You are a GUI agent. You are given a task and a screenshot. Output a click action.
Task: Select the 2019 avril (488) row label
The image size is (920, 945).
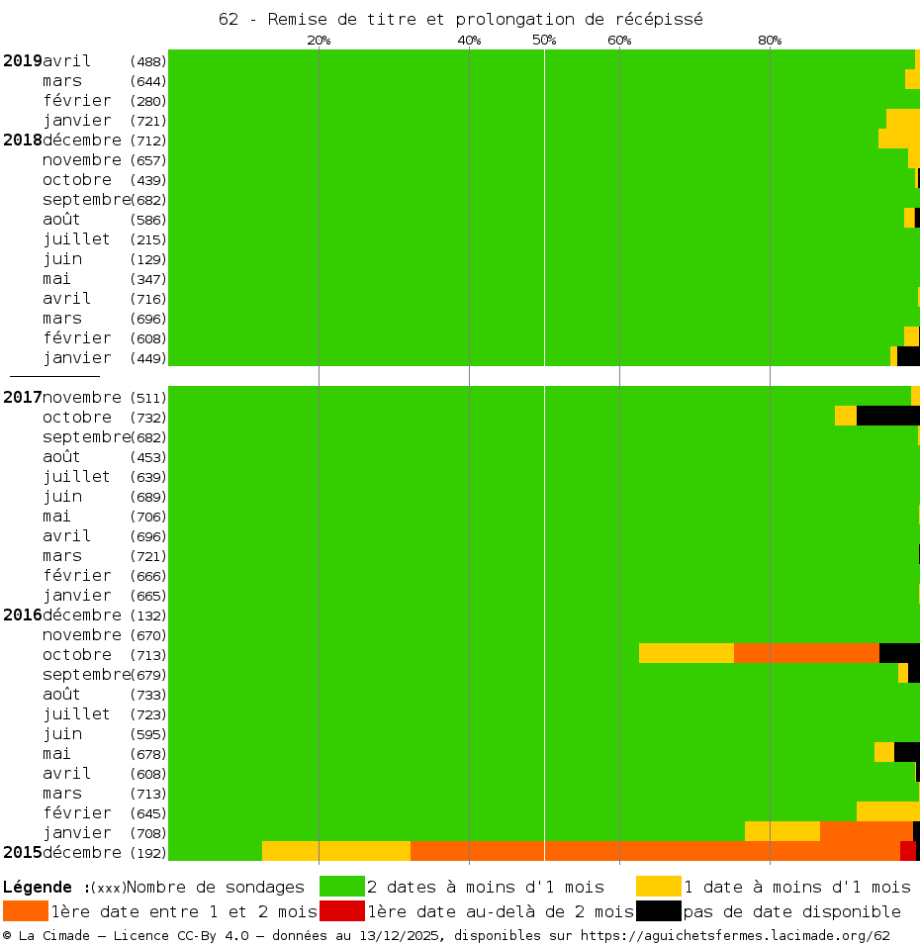coord(84,60)
